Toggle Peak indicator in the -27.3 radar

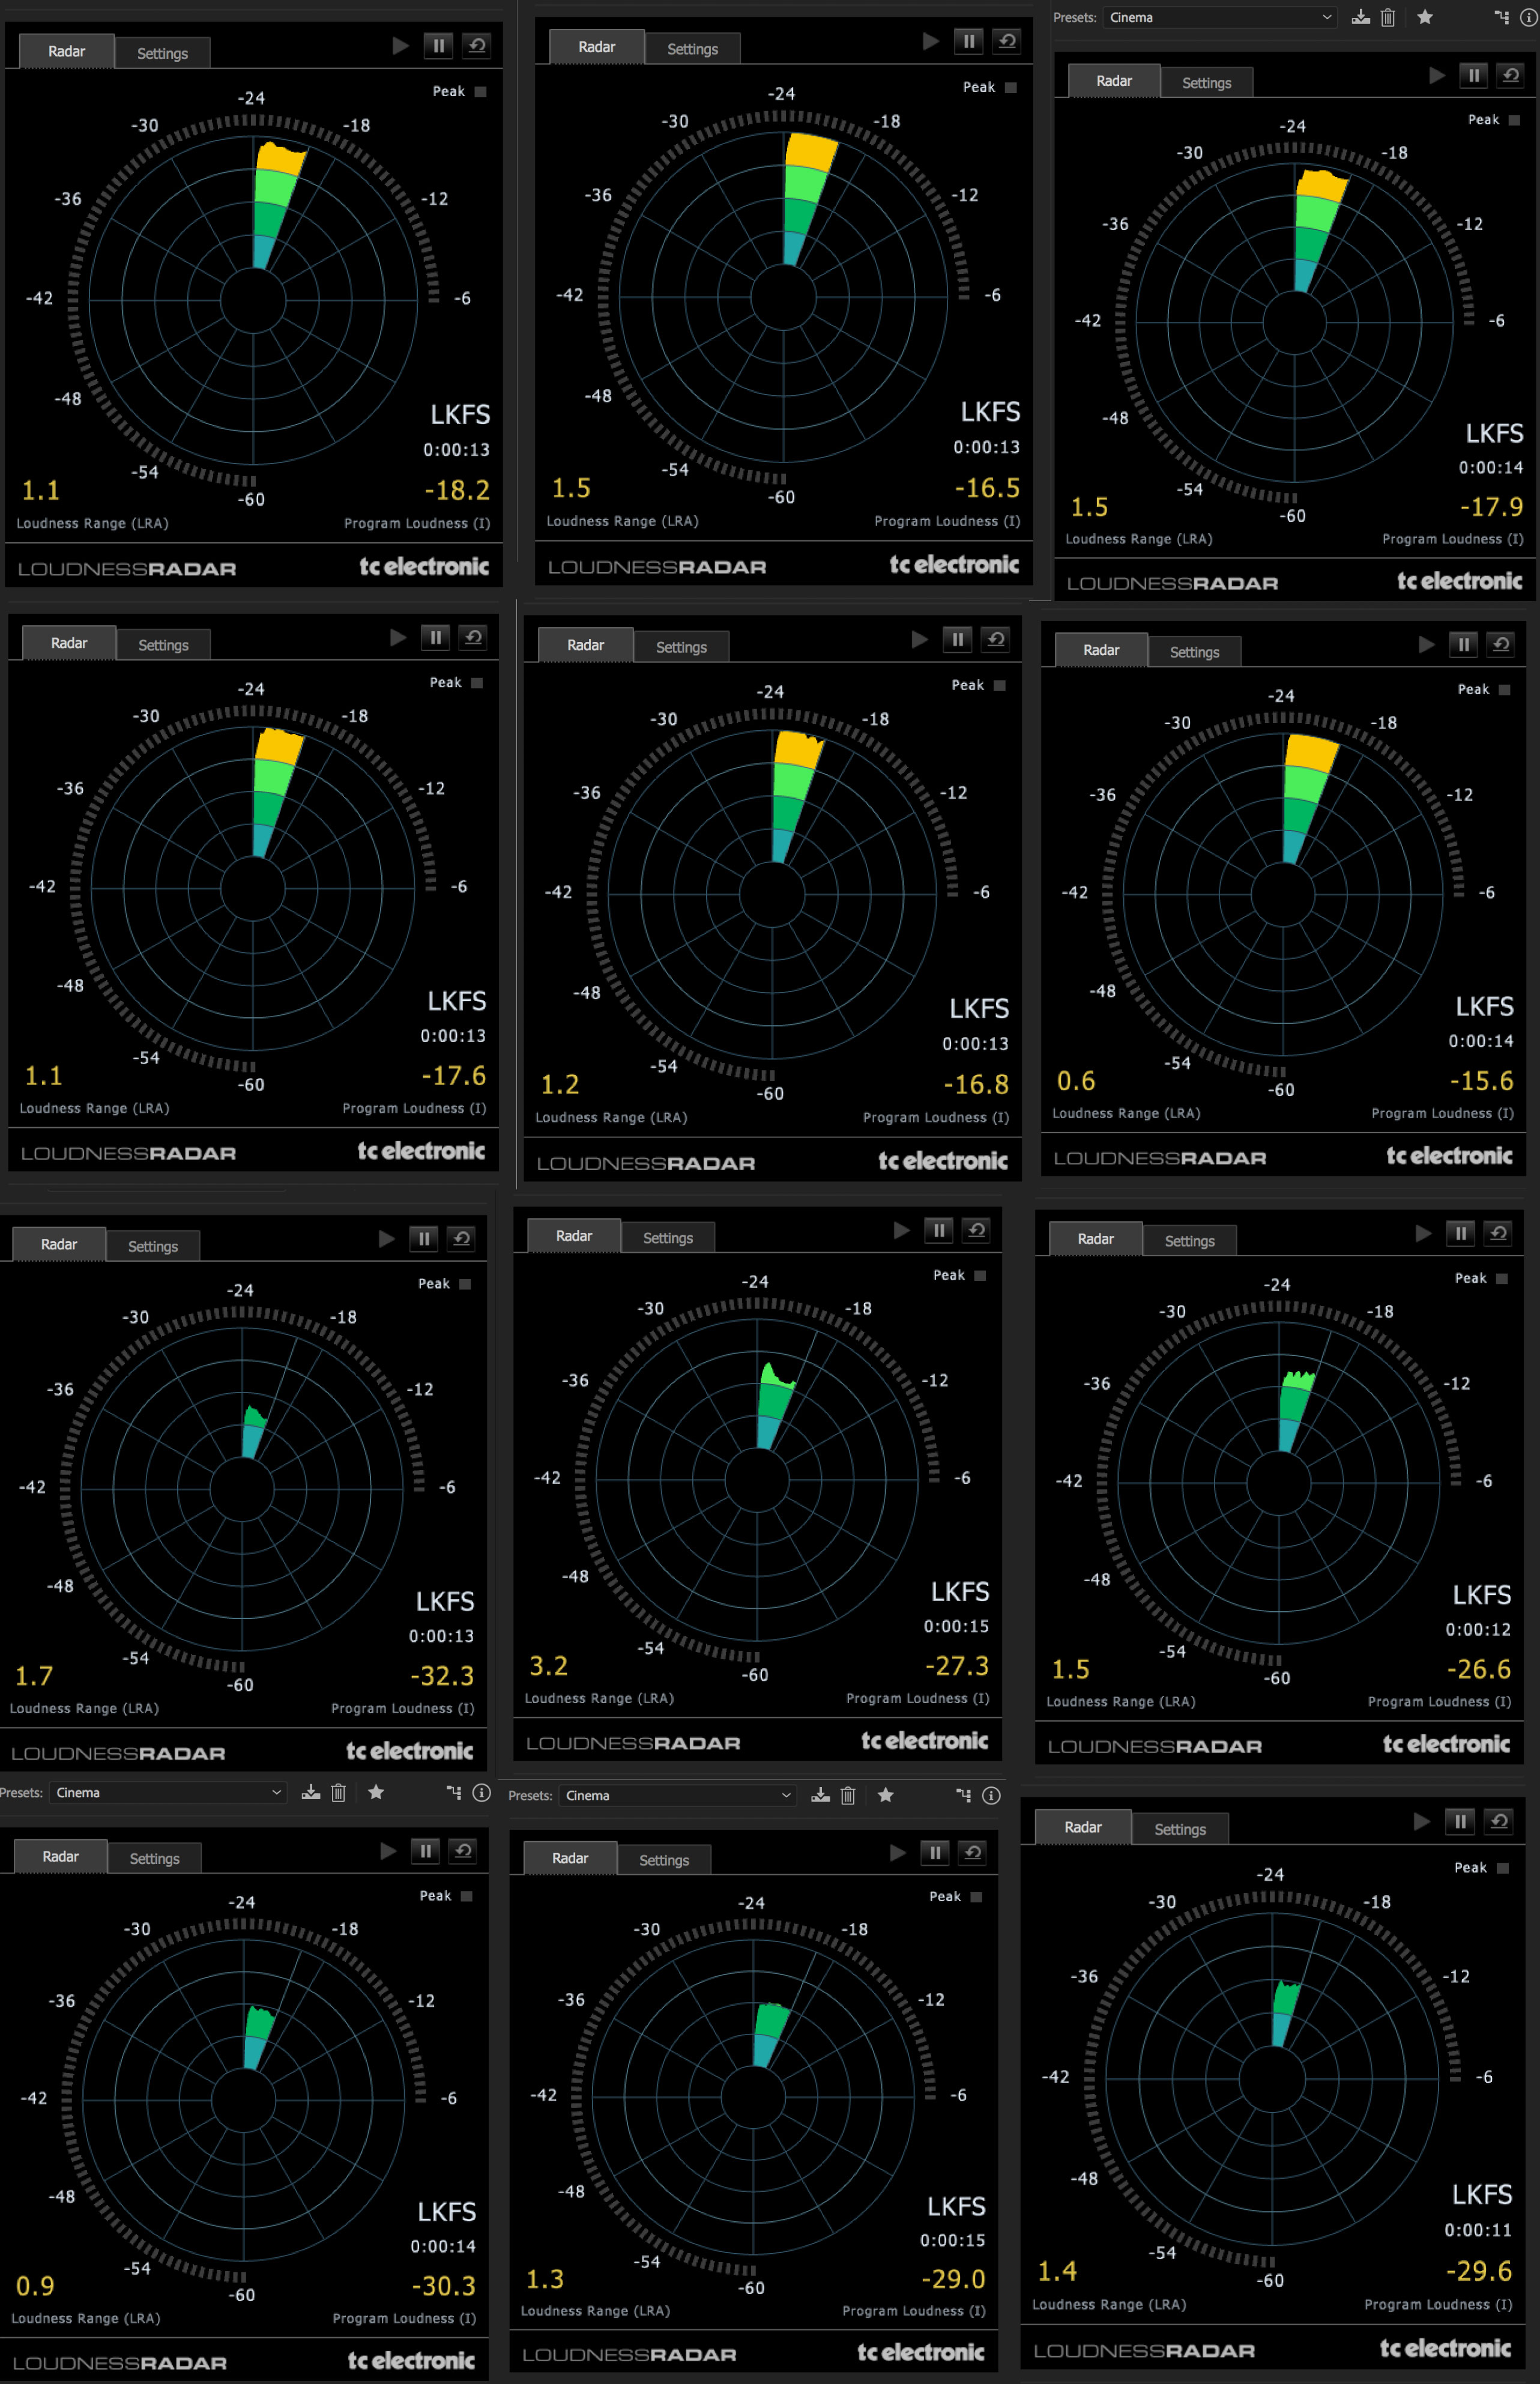[980, 1276]
